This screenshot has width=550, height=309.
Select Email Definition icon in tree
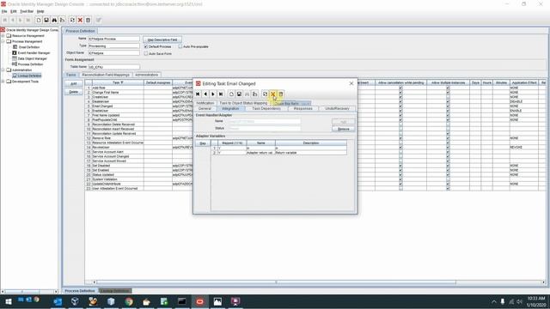coord(15,47)
